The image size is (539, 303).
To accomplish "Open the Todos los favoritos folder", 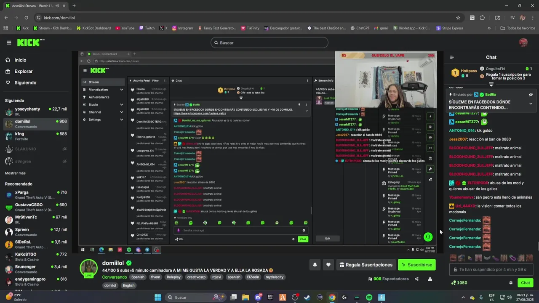I will pos(518,28).
